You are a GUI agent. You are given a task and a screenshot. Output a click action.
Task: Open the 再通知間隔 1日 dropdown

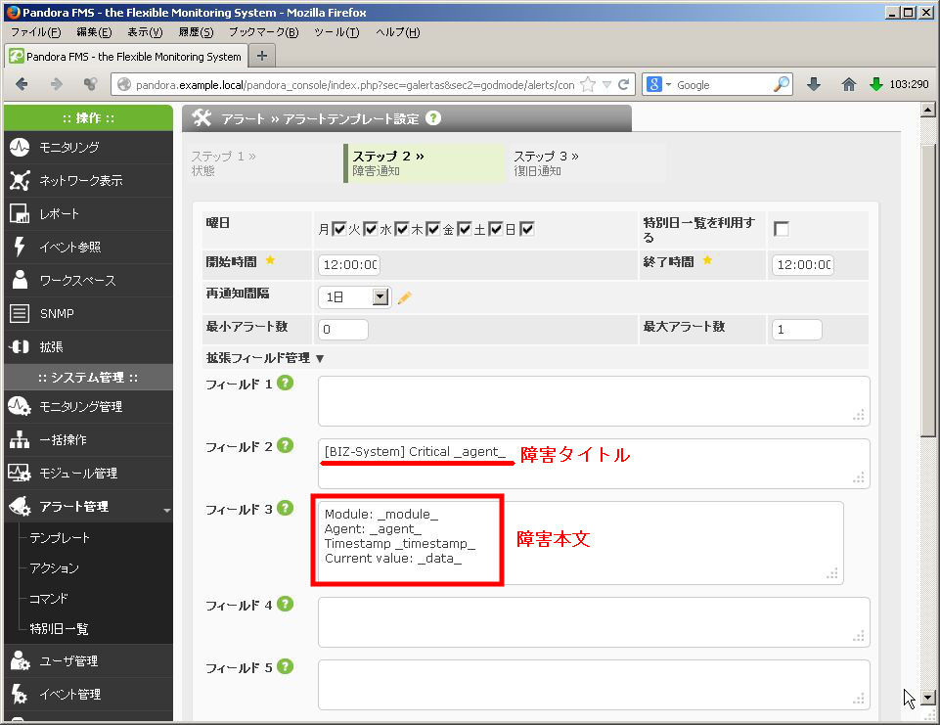tap(354, 296)
